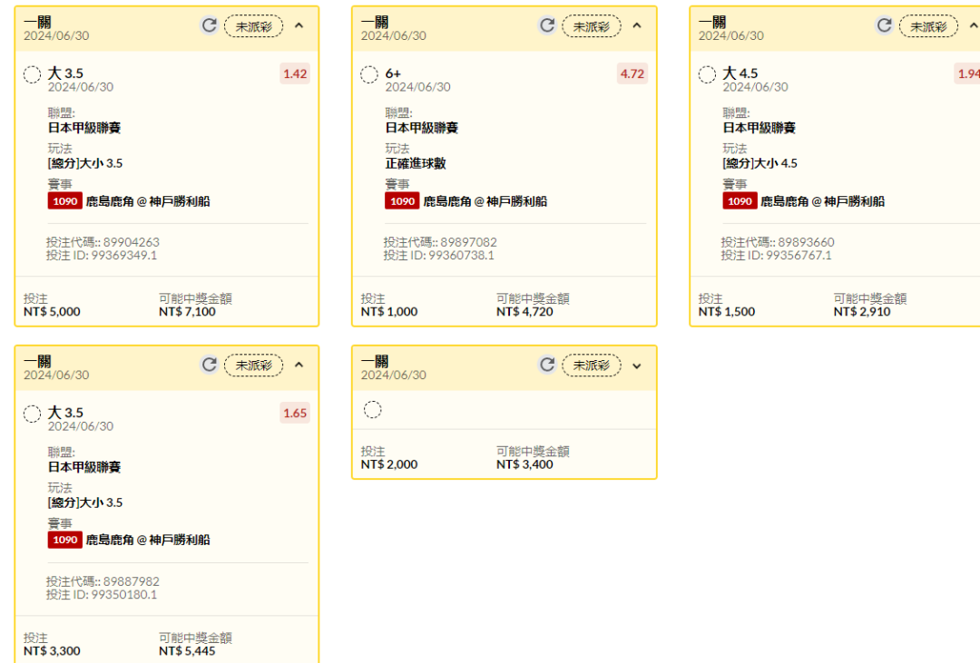Screen dimensions: 980x663
Task: Click bet code 89904263
Action: (x=132, y=242)
